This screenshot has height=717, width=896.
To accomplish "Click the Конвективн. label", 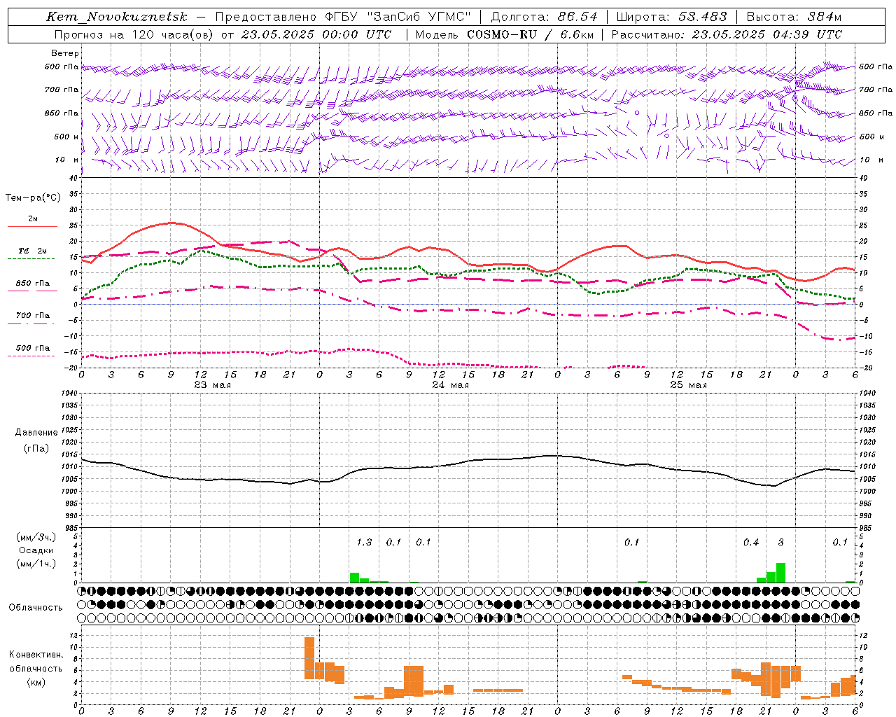I will click(36, 655).
